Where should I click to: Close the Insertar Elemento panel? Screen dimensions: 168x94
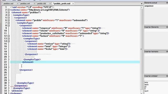tap(167, 27)
